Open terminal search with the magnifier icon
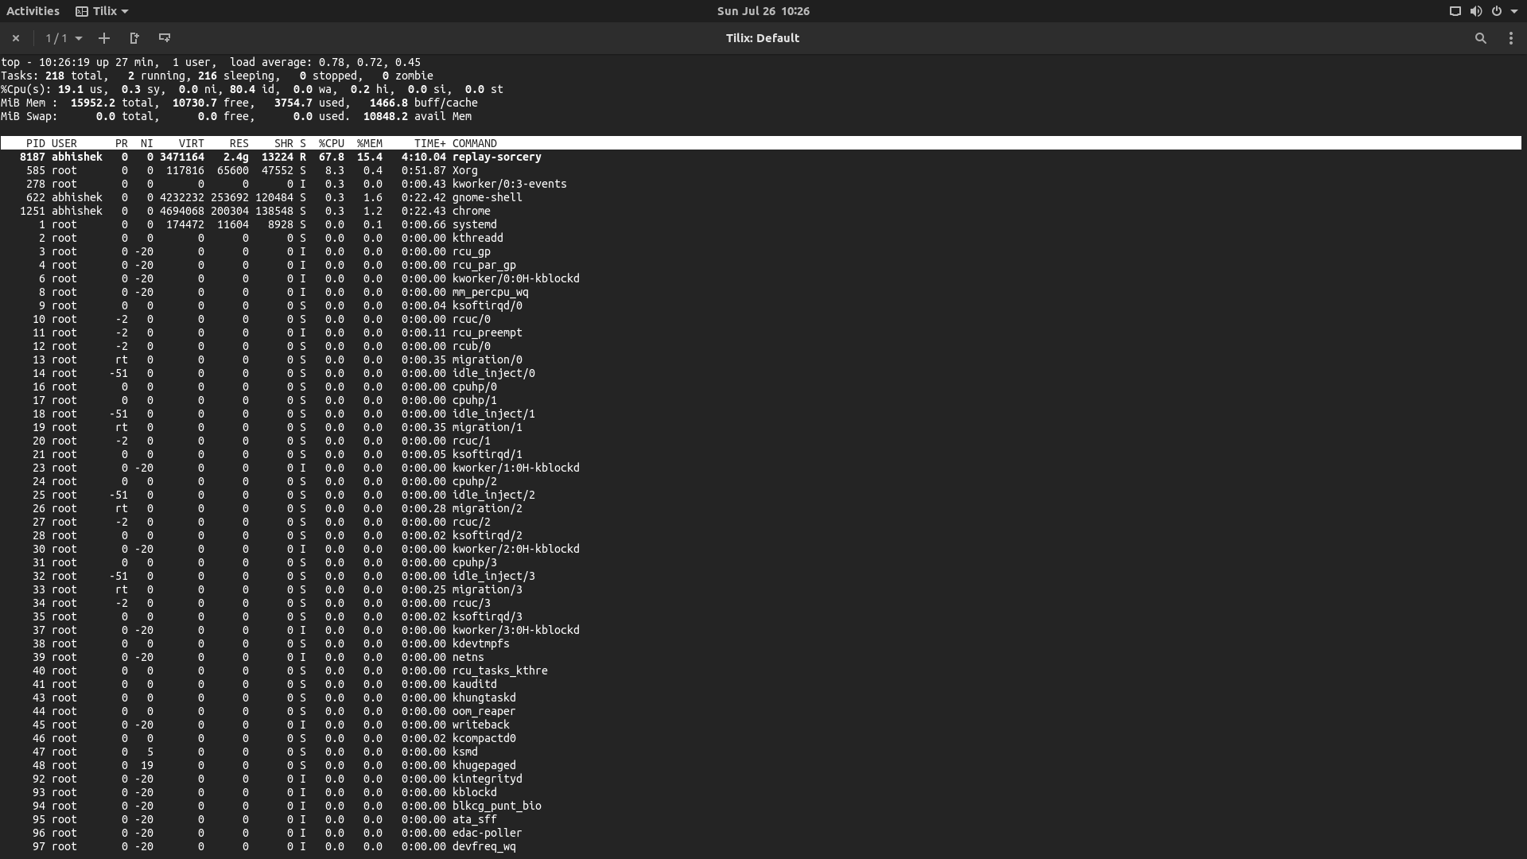This screenshot has width=1527, height=859. coord(1481,38)
